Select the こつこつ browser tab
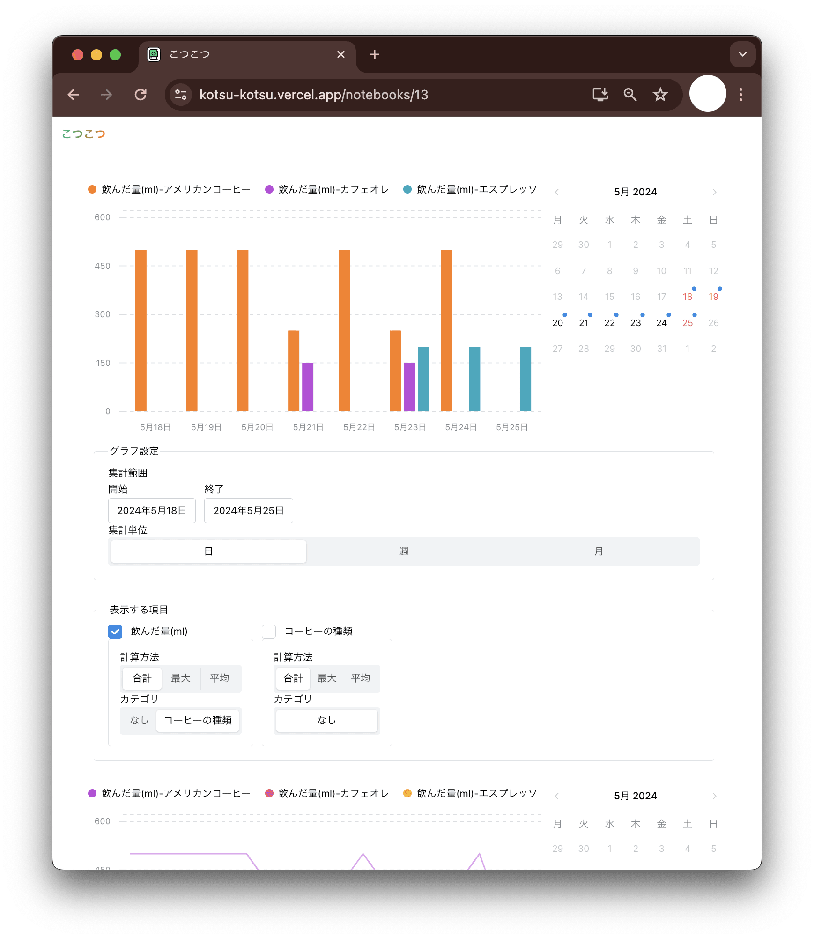 (x=247, y=55)
